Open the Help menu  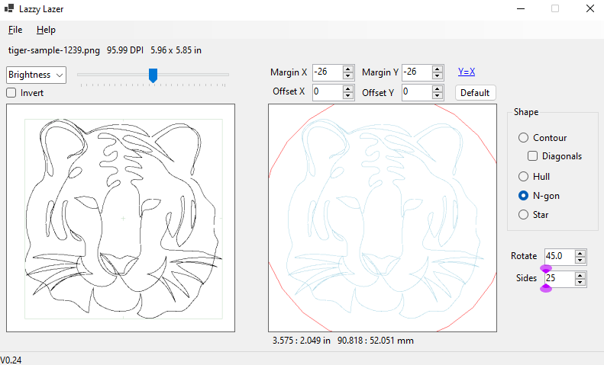click(46, 30)
